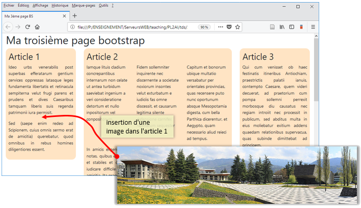Click the browser back arrow button
Viewport: 361px width, 208px height.
point(9,27)
